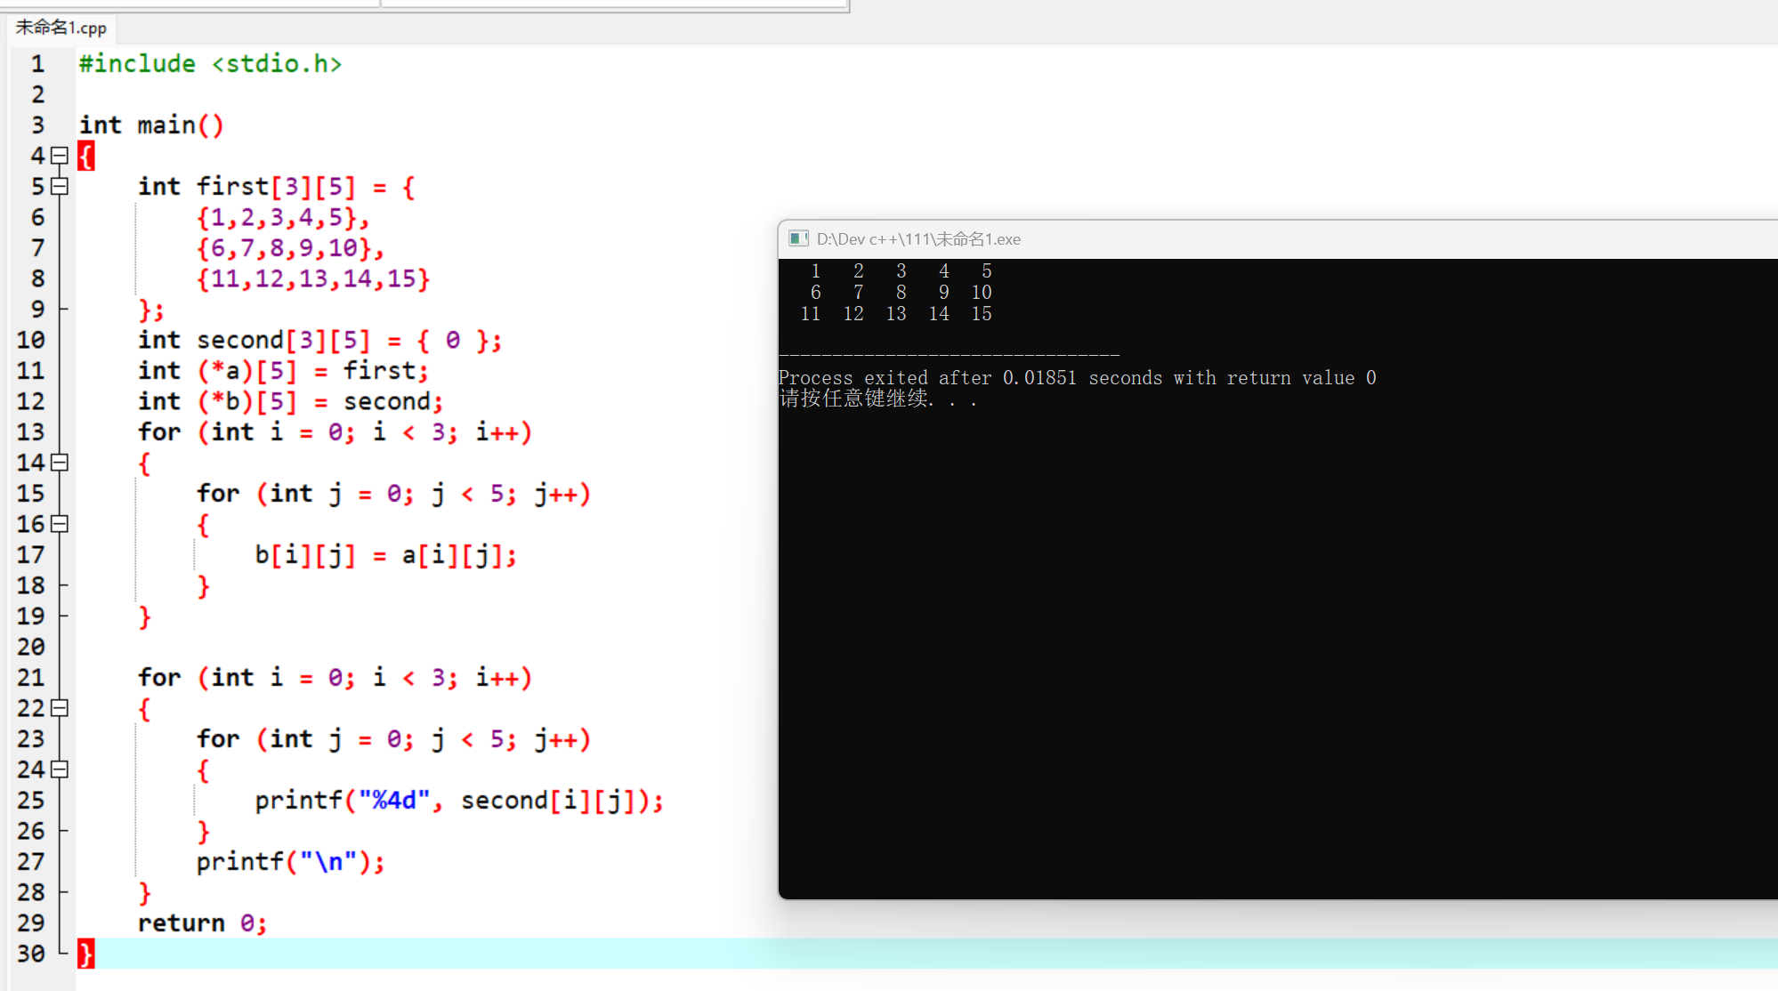Collapse the first array initializer fold, line 5

[x=60, y=186]
